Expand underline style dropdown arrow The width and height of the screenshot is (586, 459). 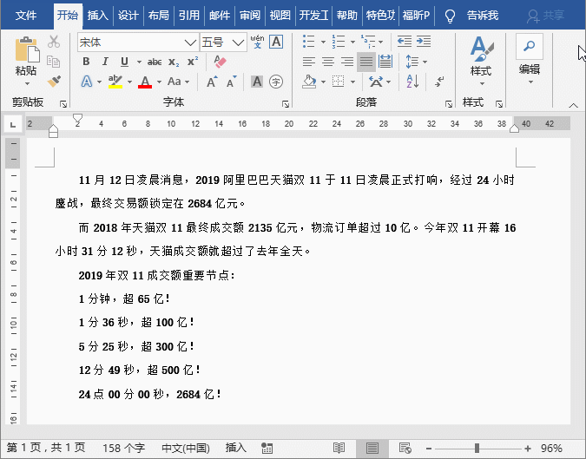click(139, 62)
